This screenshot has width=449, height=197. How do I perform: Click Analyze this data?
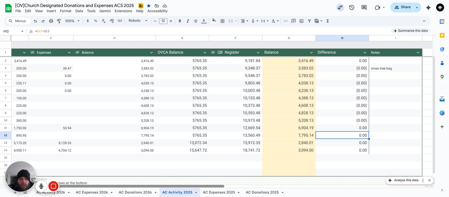[404, 180]
